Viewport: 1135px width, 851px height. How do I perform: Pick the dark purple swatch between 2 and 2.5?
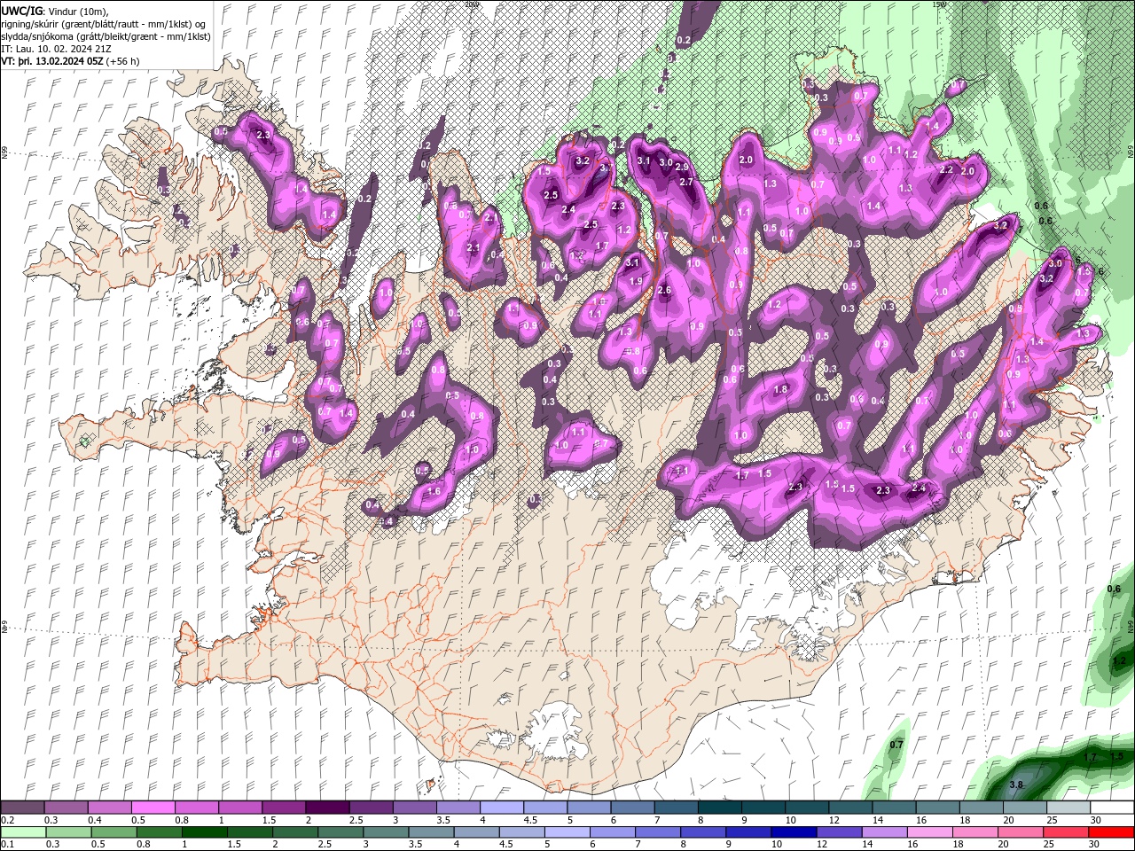[326, 808]
